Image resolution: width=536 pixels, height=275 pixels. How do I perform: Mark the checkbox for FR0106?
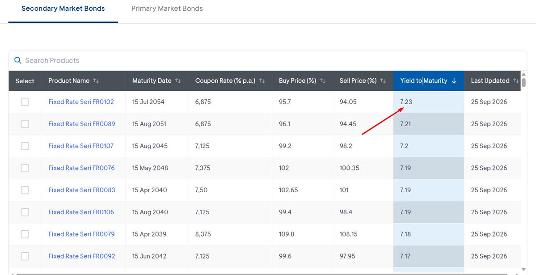click(x=25, y=212)
